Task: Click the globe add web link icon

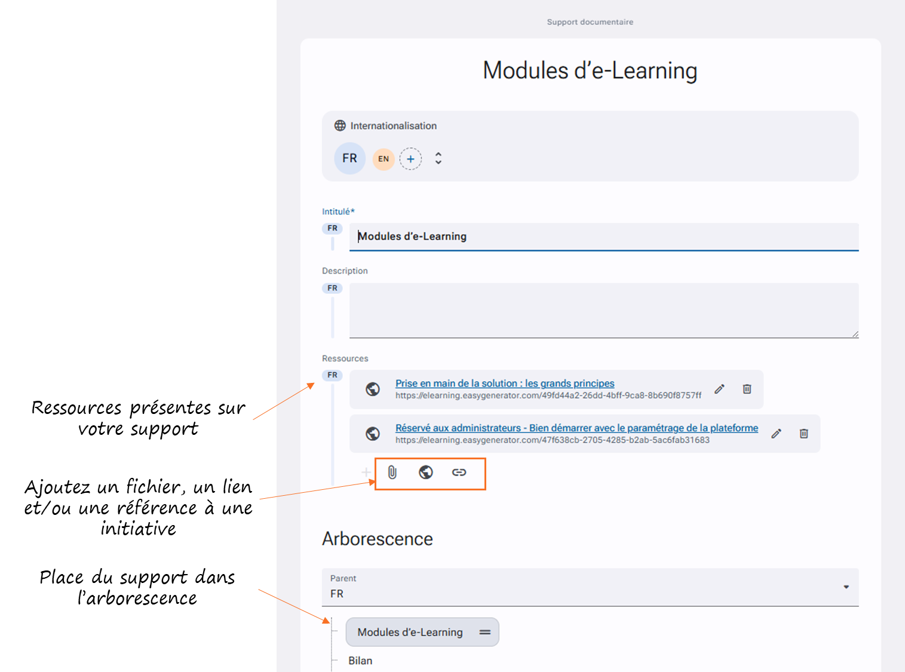Action: (x=426, y=472)
